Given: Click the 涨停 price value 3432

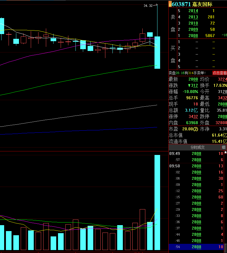Looking at the screenshot, I should [x=193, y=116].
